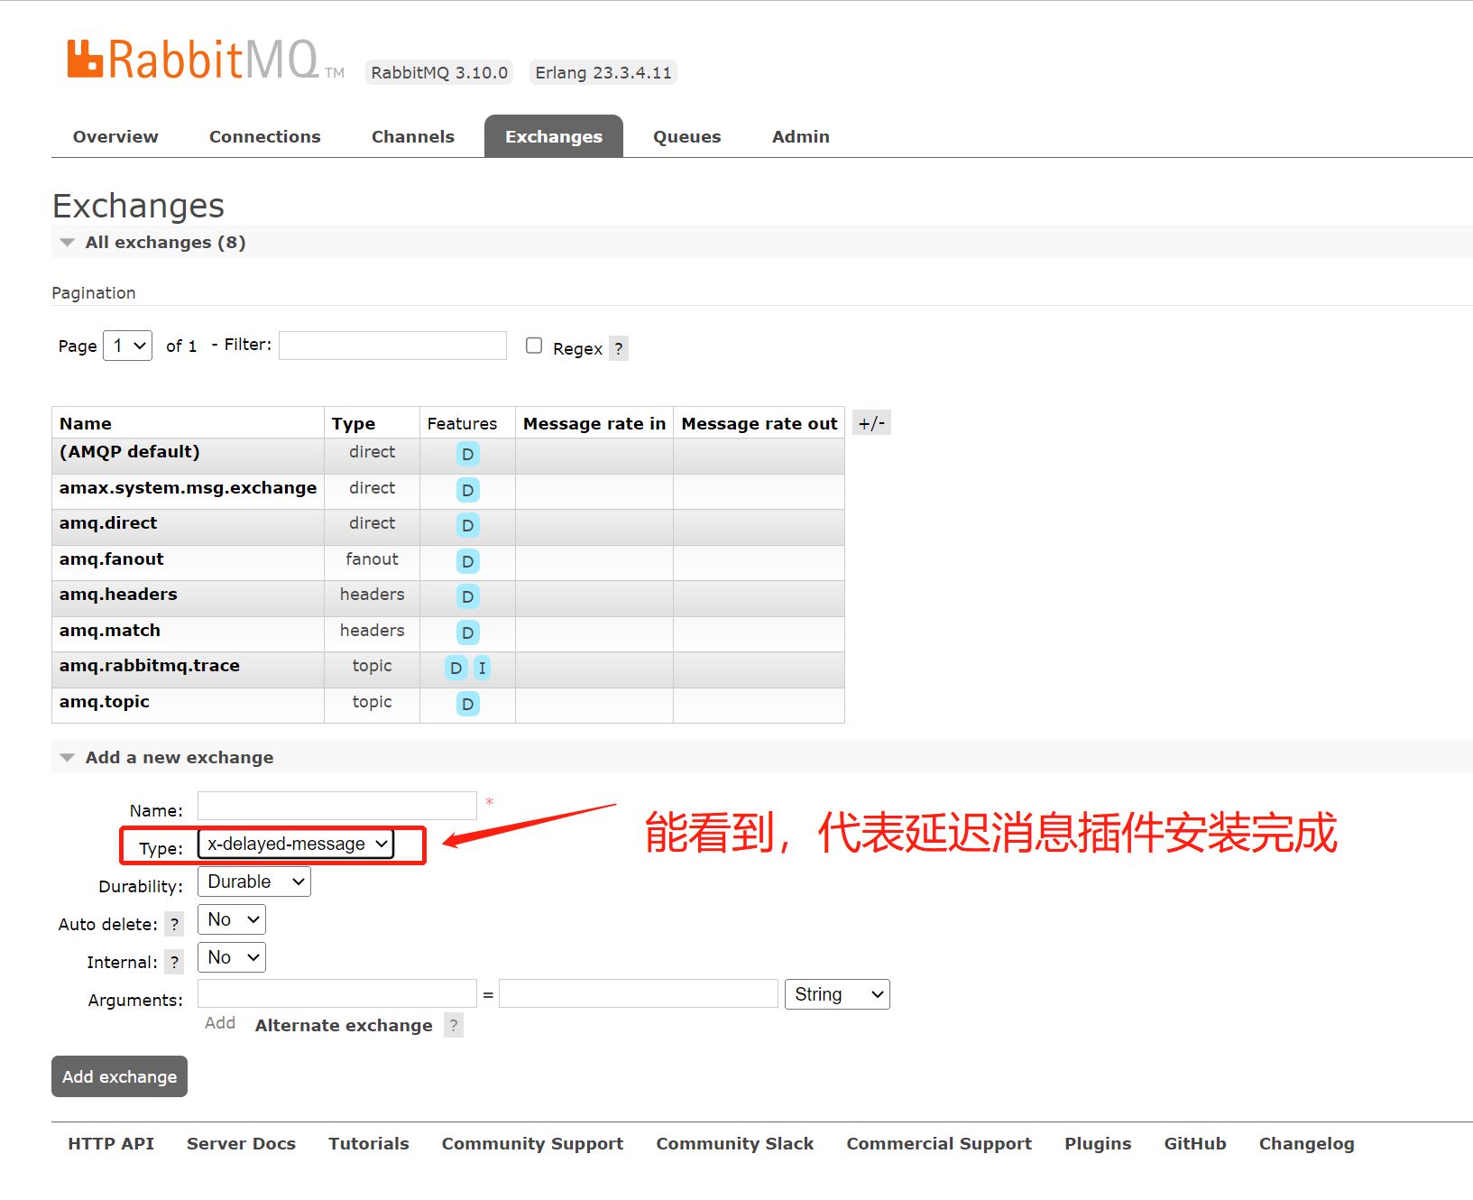The width and height of the screenshot is (1473, 1200).
Task: Sort by Message rate in column
Action: 594,423
